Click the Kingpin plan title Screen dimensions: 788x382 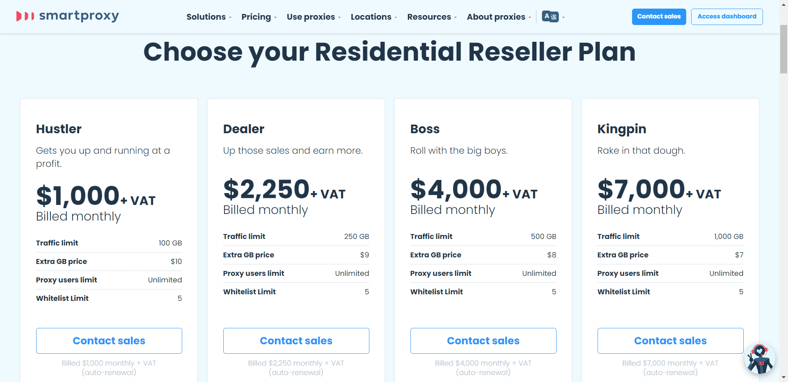[x=621, y=129]
